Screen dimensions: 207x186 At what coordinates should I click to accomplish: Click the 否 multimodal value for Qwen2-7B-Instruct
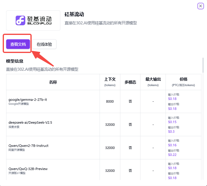[130, 148]
